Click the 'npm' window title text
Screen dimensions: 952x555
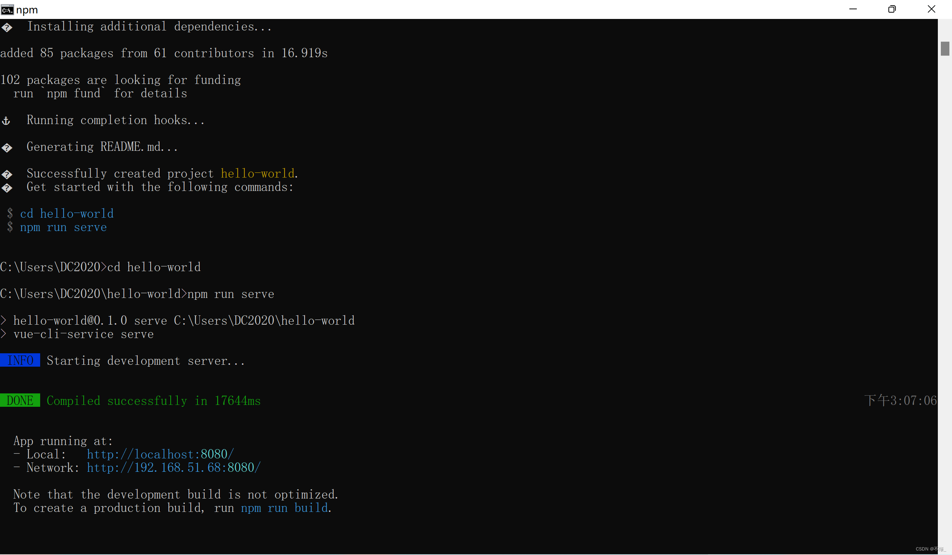[x=27, y=10]
